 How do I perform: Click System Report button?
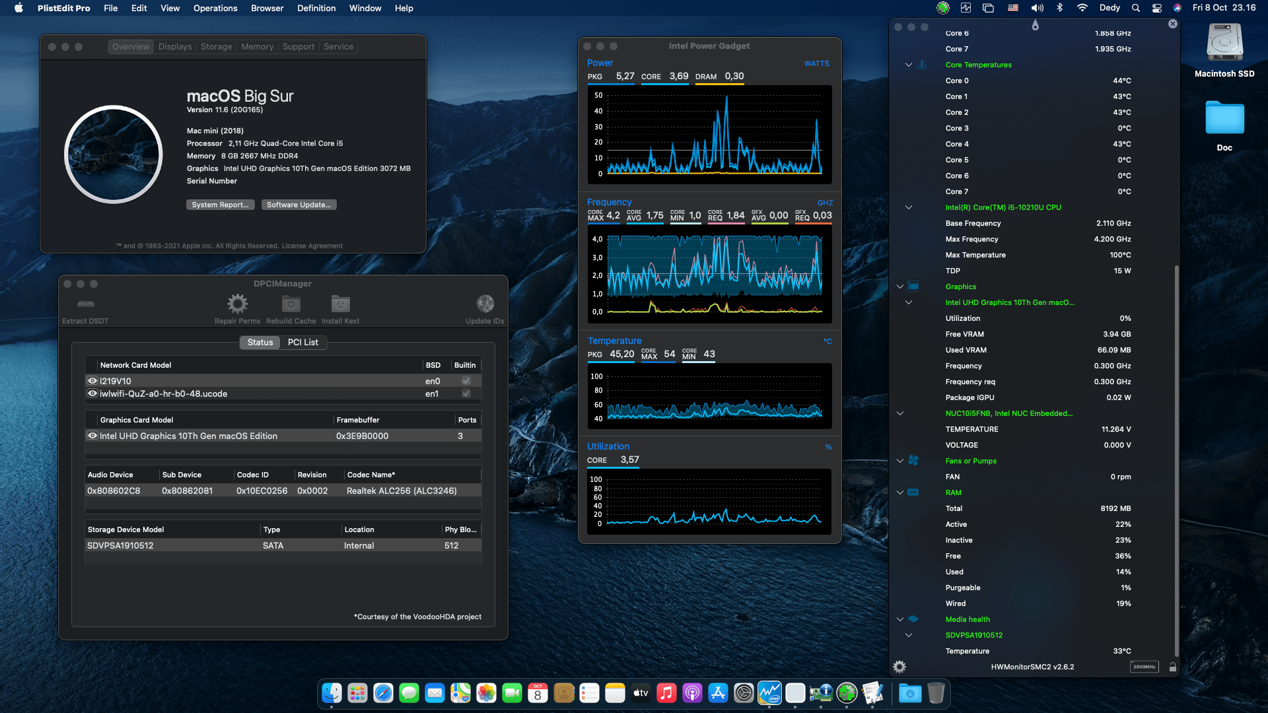[x=221, y=205]
